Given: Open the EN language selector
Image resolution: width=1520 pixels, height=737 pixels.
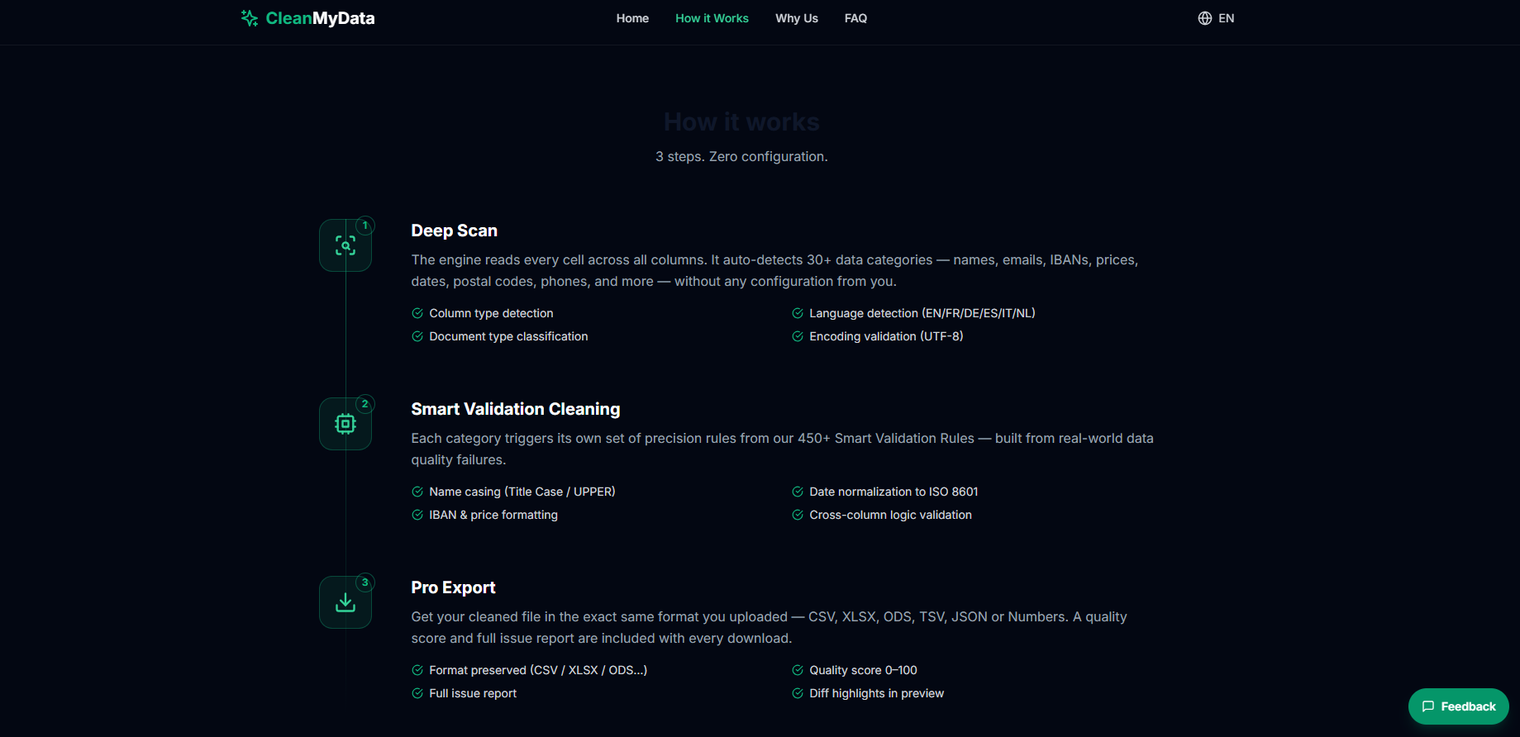Looking at the screenshot, I should pyautogui.click(x=1216, y=18).
